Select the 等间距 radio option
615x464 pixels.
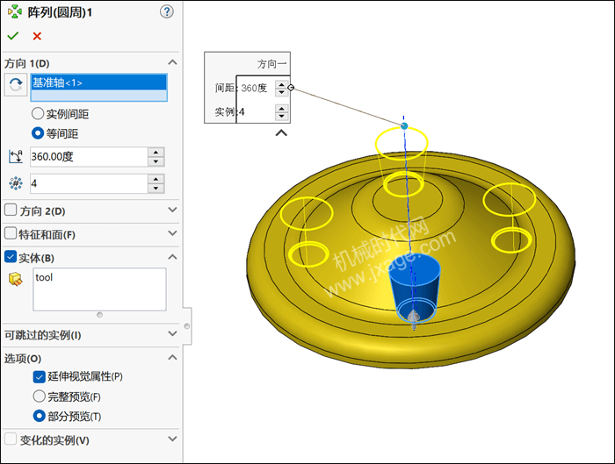tap(37, 133)
